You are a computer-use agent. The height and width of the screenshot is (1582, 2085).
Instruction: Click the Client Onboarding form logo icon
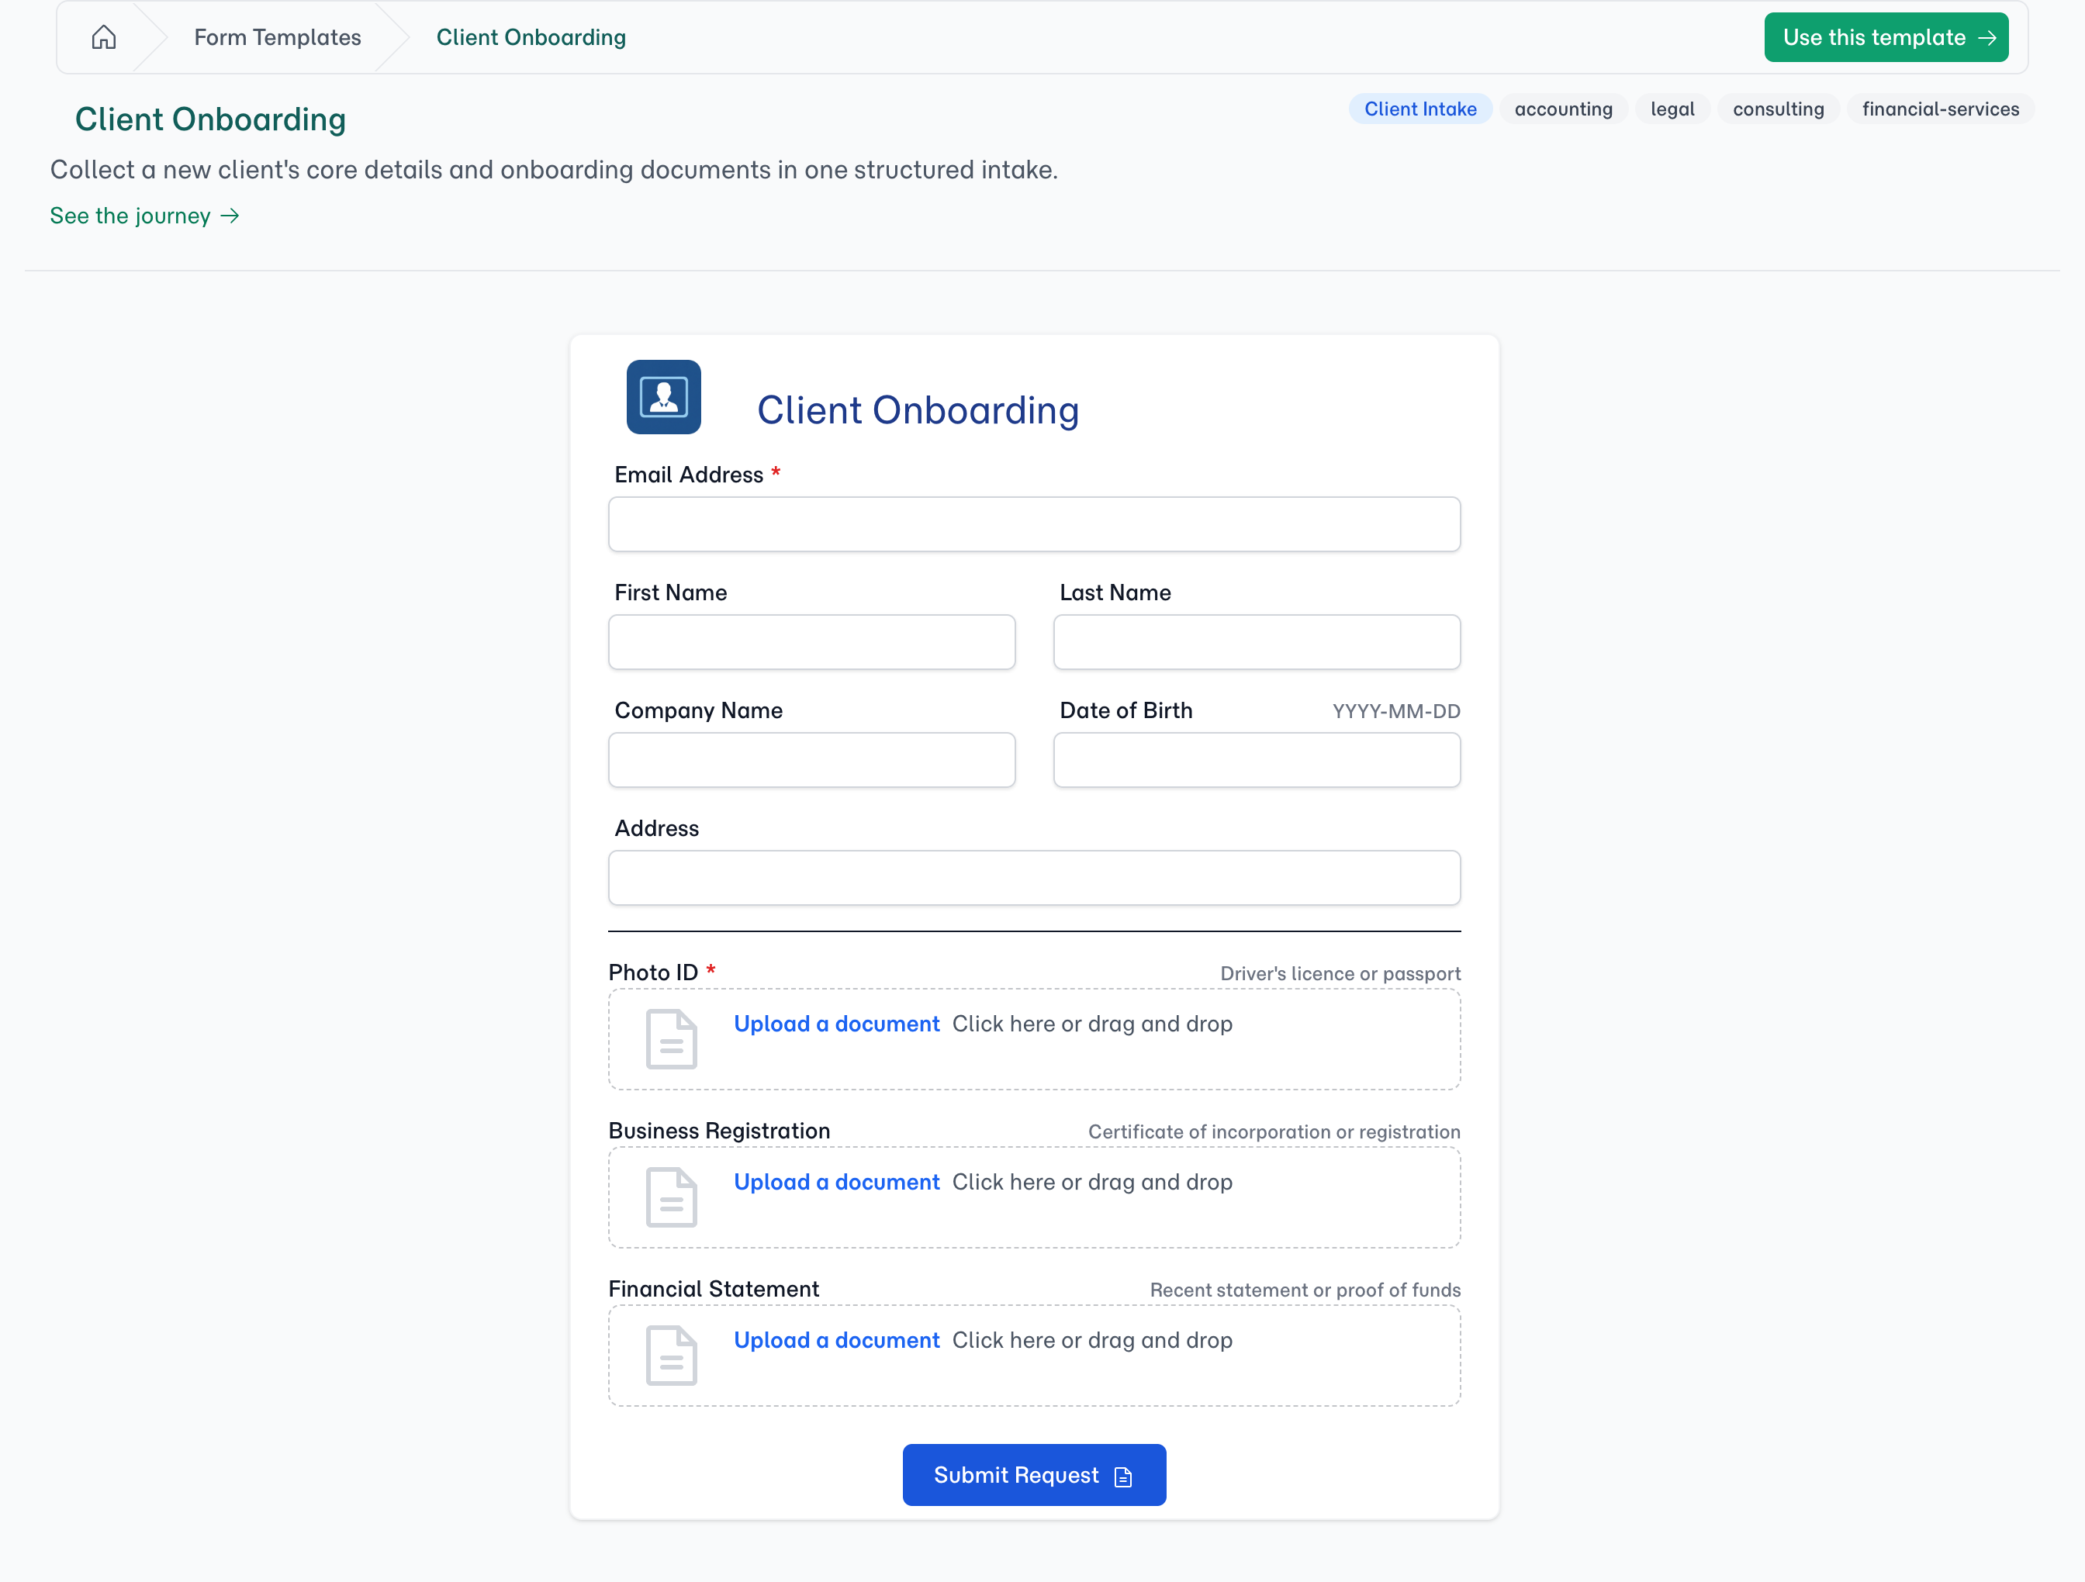pyautogui.click(x=663, y=397)
